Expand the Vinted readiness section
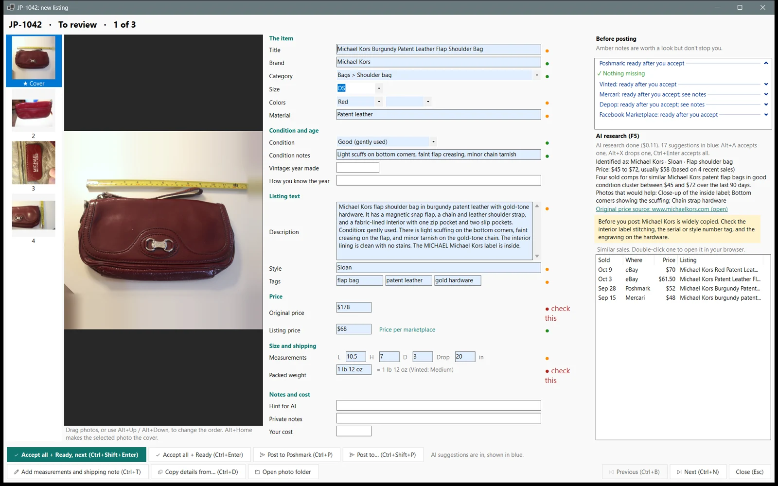 (766, 84)
